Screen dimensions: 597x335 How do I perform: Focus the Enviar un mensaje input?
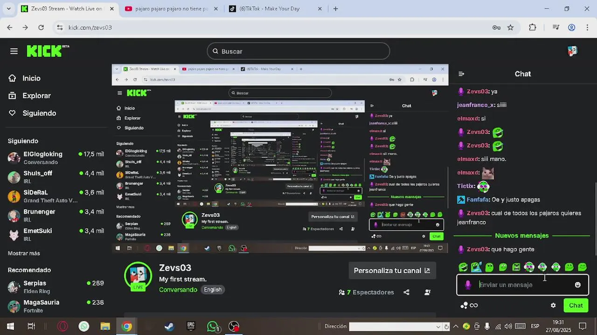(522, 285)
